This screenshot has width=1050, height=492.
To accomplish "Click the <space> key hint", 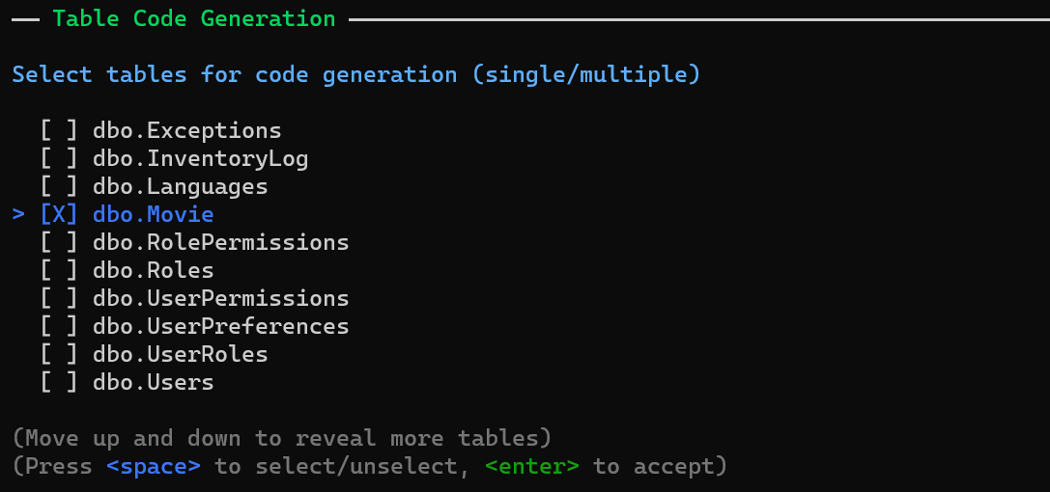I will [x=153, y=467].
